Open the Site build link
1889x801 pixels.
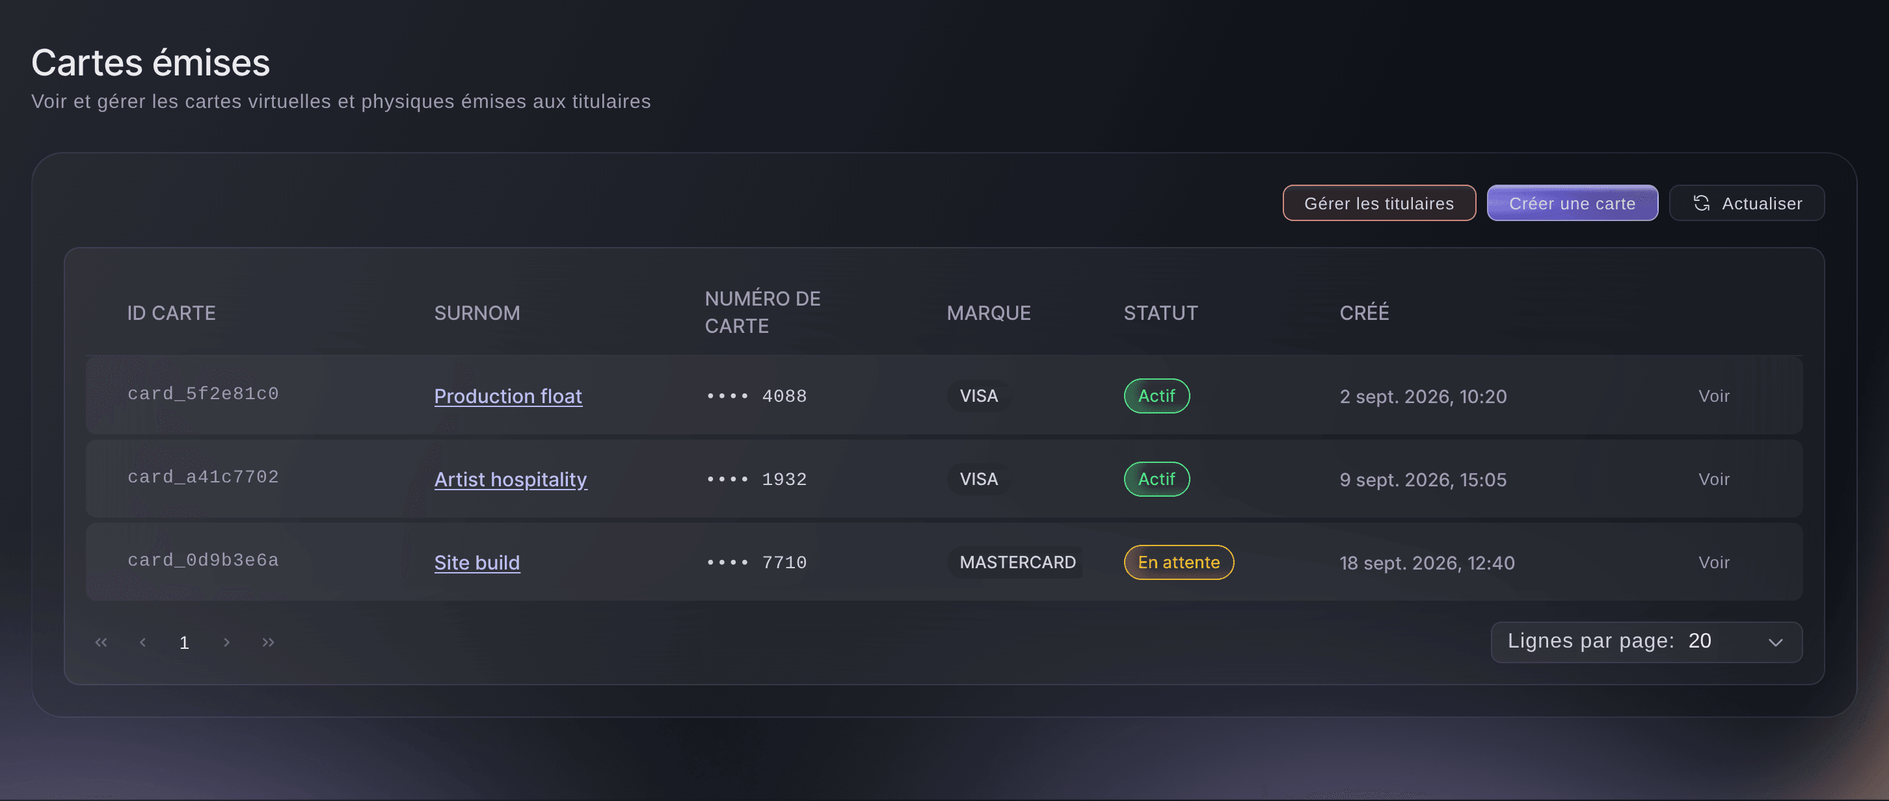pos(477,562)
